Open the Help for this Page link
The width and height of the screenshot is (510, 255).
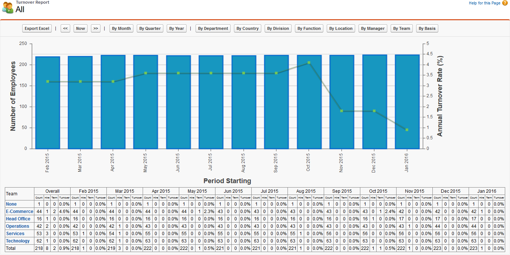tap(484, 3)
